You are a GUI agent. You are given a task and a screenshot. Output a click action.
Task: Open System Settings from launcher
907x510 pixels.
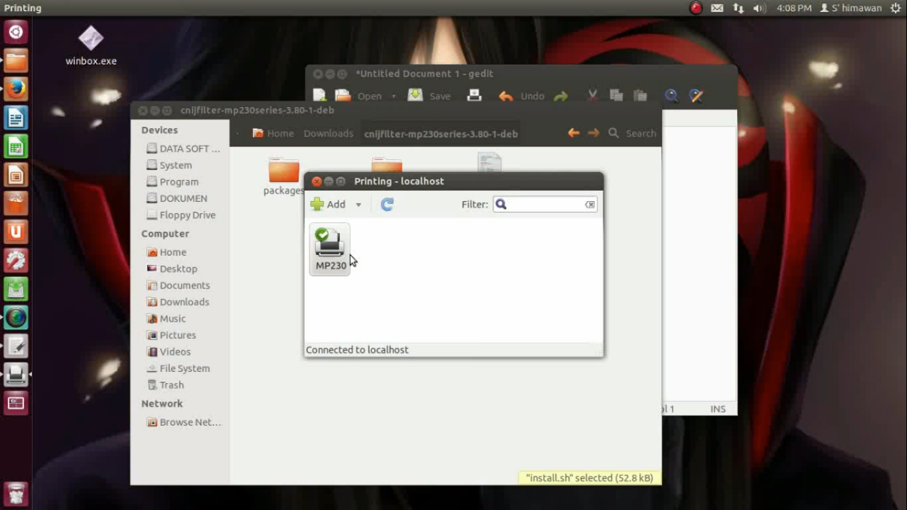pyautogui.click(x=16, y=260)
